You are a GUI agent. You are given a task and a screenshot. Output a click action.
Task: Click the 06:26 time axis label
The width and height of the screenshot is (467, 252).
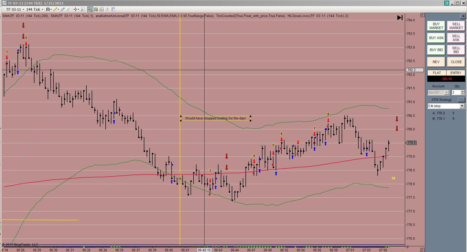(x=20, y=250)
